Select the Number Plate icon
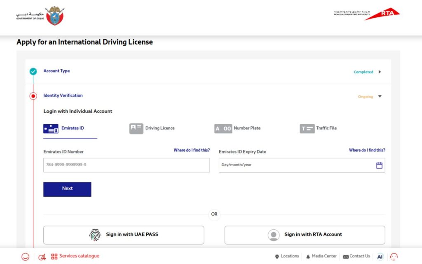This screenshot has height=264, width=422. [x=223, y=128]
